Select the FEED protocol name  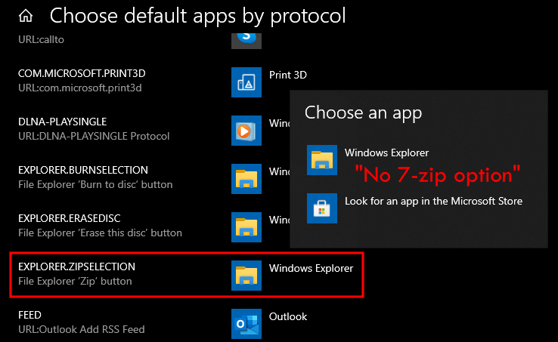pos(29,315)
